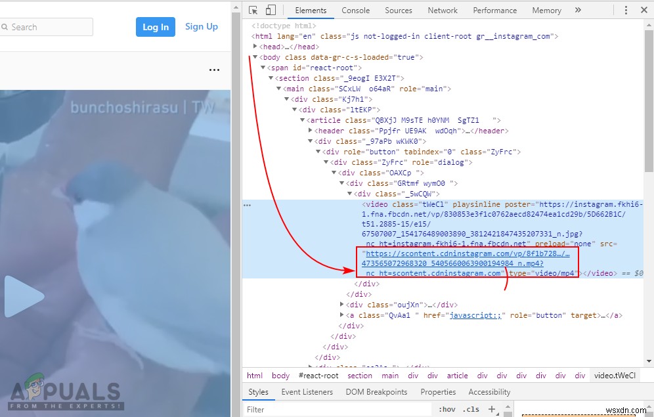Image resolution: width=654 pixels, height=417 pixels.
Task: Select the div _97aPb wKWK0 line
Action: 370,141
